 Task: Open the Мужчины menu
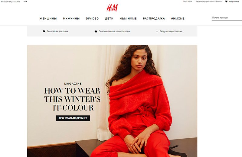[x=71, y=18]
